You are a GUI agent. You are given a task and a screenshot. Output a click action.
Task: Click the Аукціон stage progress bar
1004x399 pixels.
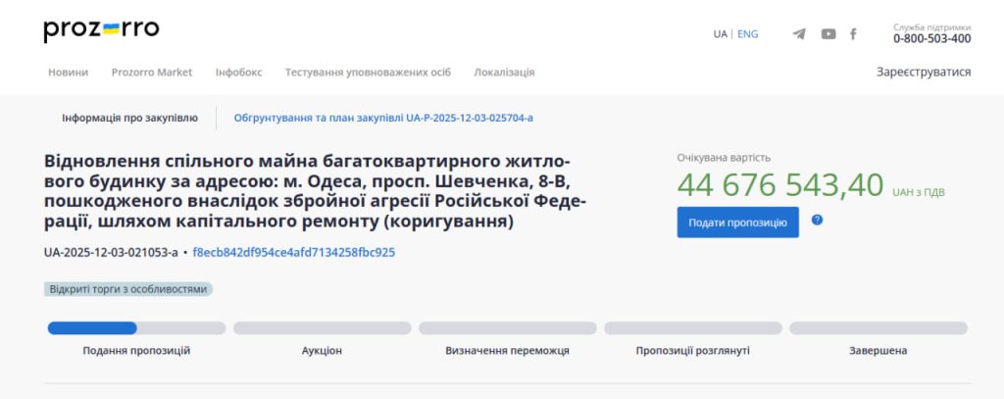coord(322,328)
